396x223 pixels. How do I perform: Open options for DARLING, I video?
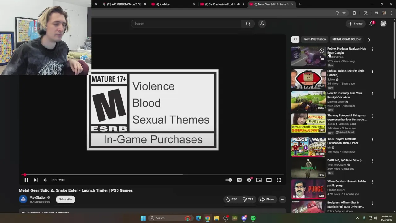click(372, 161)
